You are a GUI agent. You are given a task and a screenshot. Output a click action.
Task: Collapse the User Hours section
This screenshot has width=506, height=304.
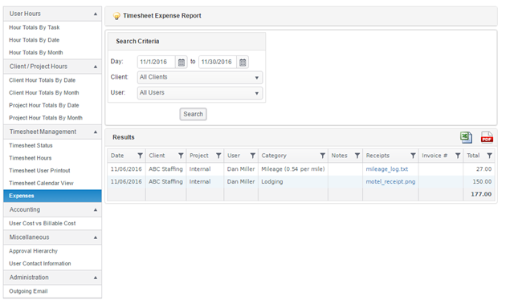96,14
